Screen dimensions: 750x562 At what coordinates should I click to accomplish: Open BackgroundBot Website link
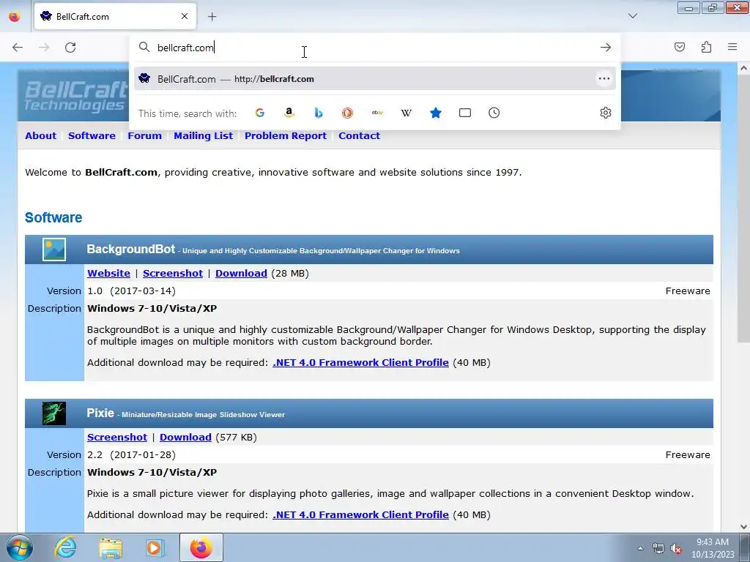coord(108,274)
